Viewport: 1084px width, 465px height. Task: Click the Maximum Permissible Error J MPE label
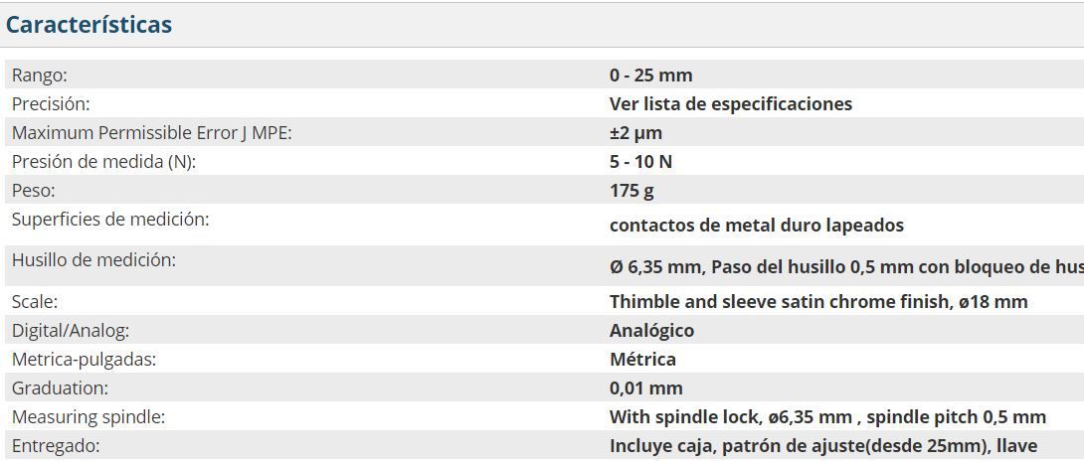151,132
